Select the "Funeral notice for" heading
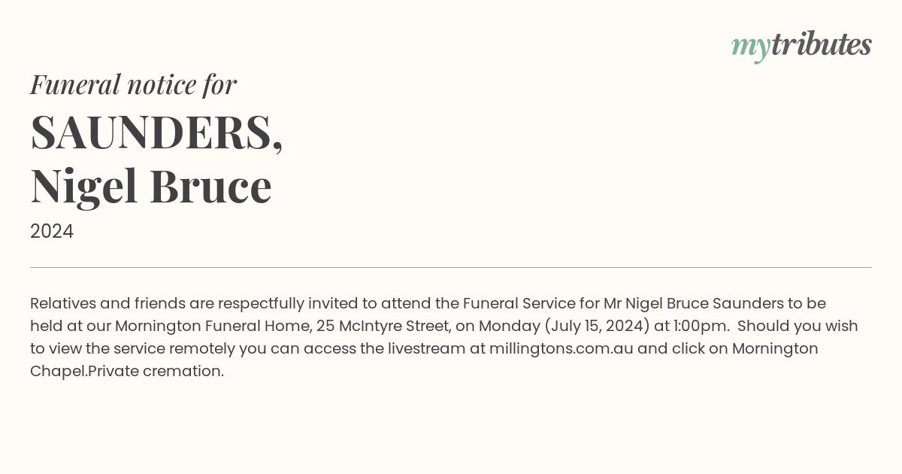 (133, 84)
